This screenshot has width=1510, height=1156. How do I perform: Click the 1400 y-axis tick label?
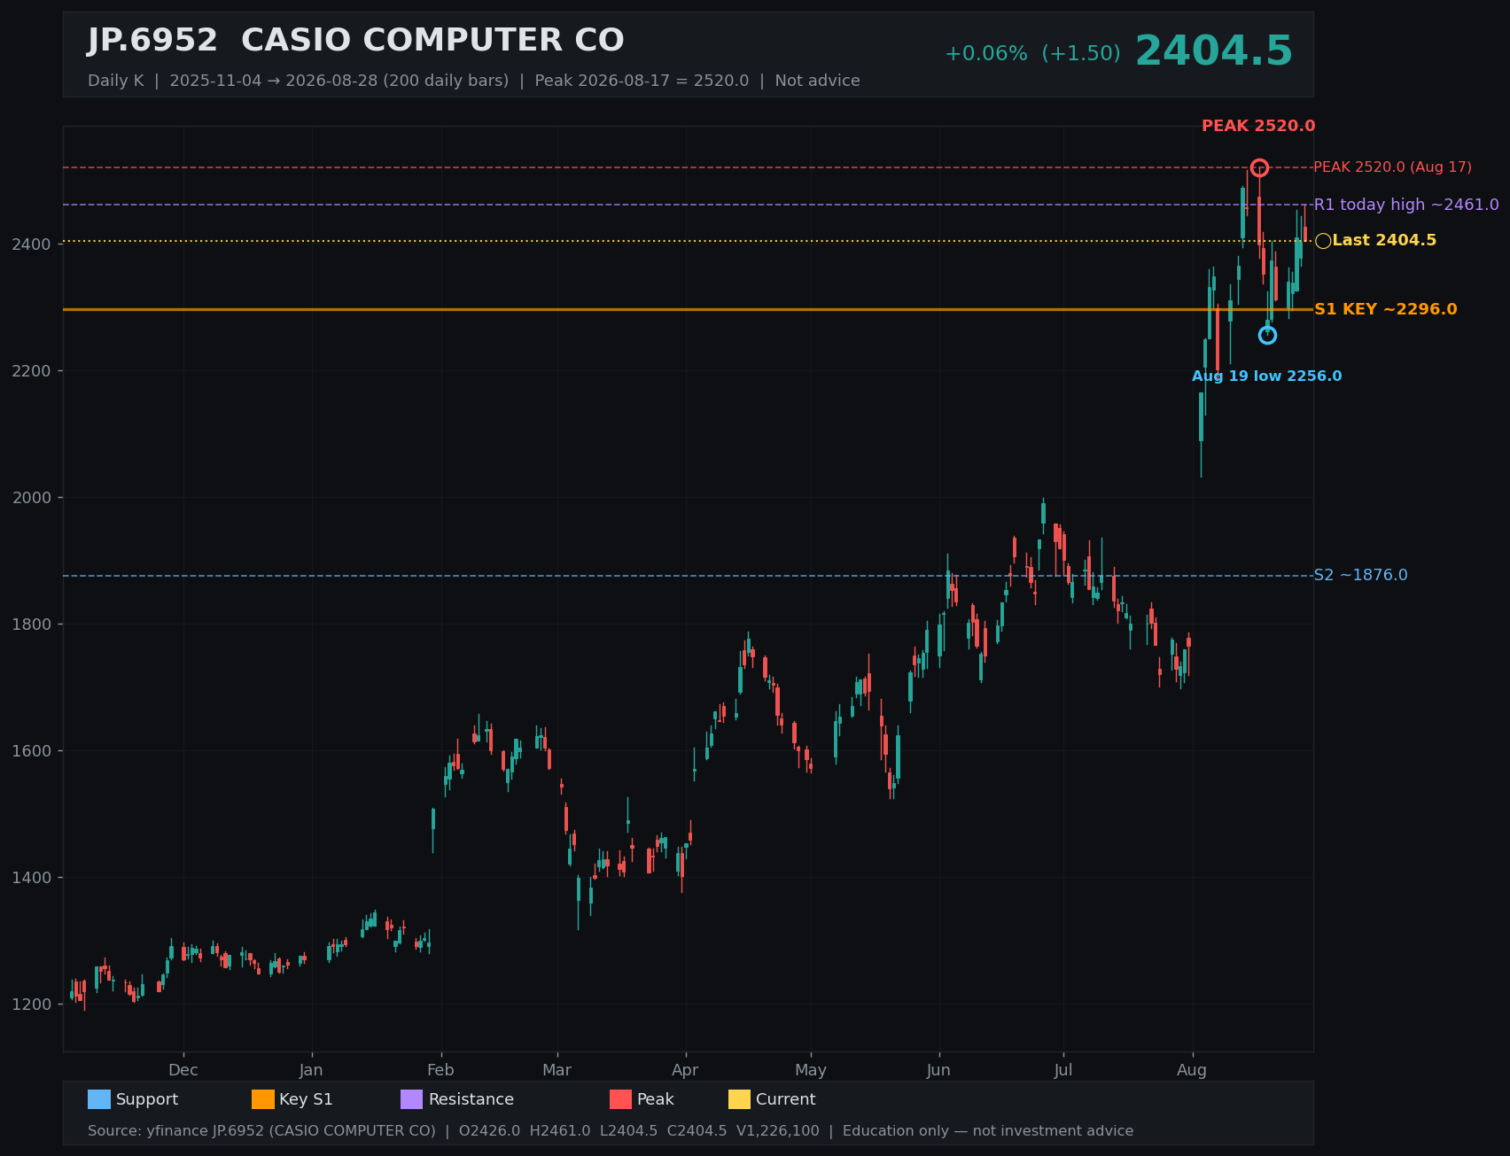pyautogui.click(x=32, y=878)
